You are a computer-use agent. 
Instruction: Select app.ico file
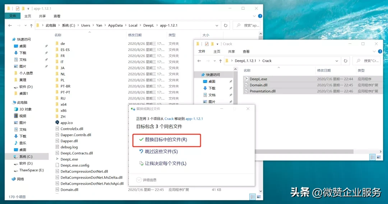(x=66, y=122)
